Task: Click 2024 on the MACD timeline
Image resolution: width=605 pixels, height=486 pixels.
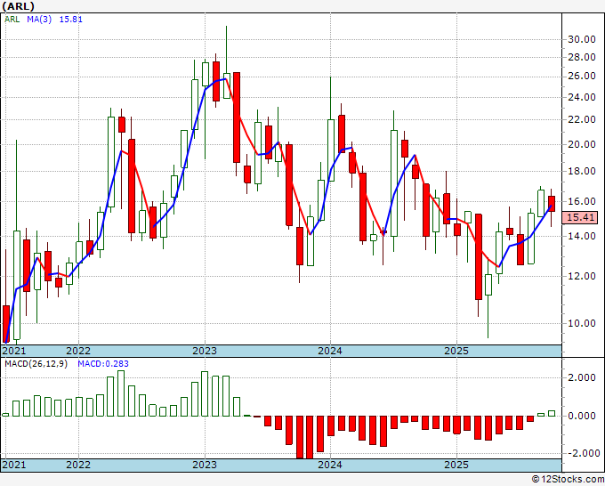Action: pos(330,465)
